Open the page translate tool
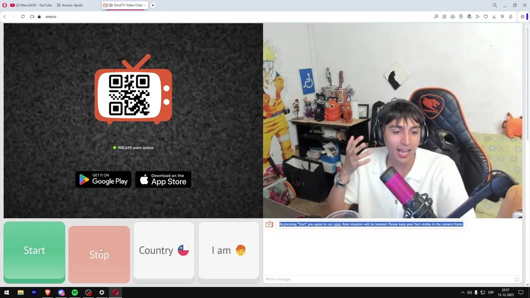This screenshot has height=298, width=530. [469, 17]
